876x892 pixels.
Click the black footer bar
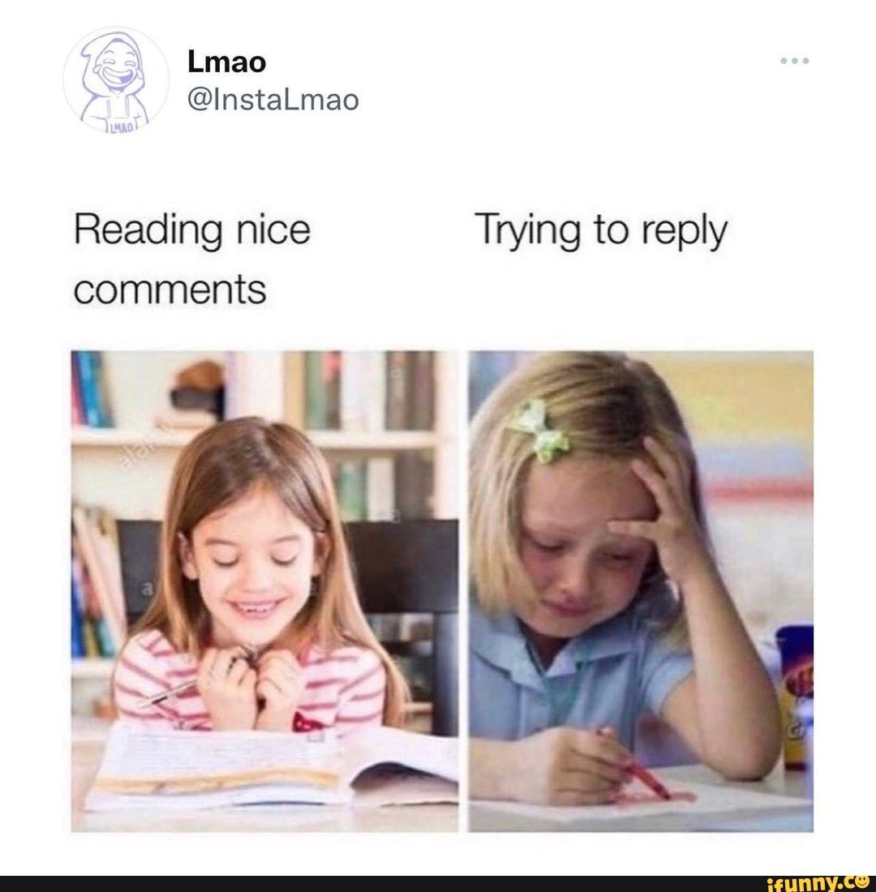(x=438, y=883)
